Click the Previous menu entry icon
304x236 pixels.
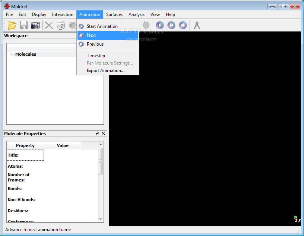(82, 44)
